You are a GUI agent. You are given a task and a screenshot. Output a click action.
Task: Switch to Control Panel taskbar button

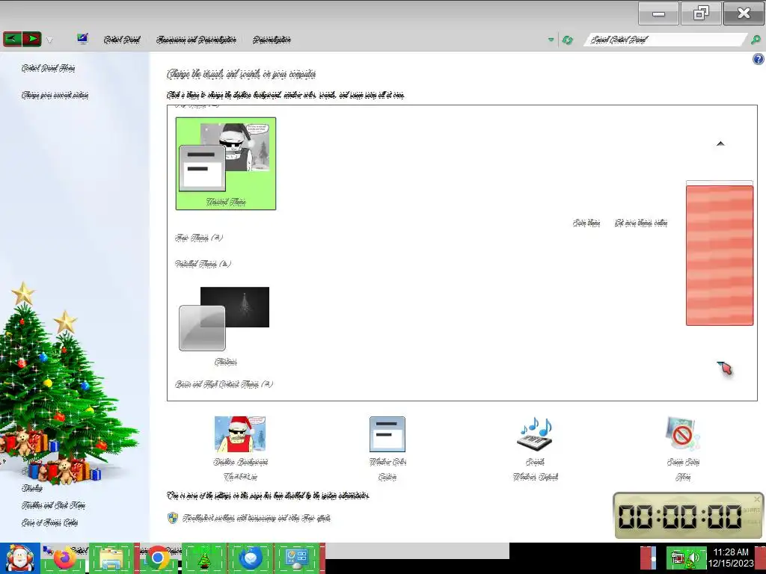coord(298,558)
